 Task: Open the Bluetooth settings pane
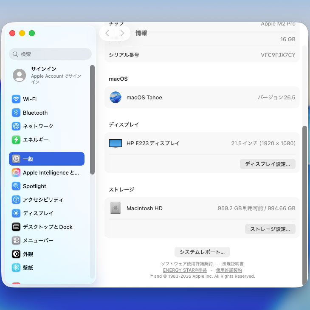tap(47, 113)
